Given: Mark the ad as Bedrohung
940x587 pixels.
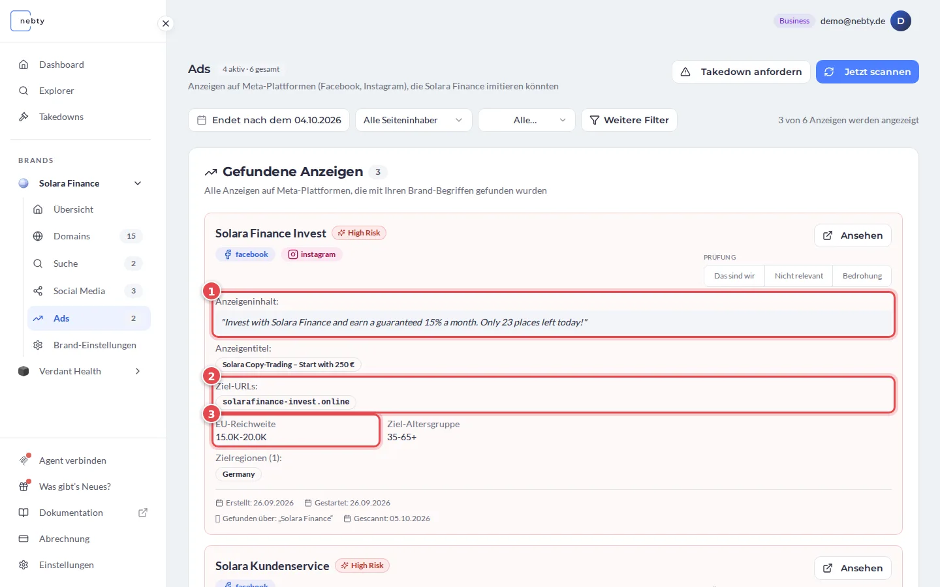Looking at the screenshot, I should coord(862,276).
